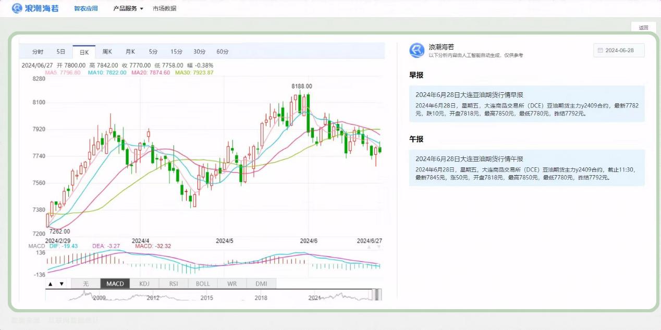Select the 月K chart period

click(130, 52)
